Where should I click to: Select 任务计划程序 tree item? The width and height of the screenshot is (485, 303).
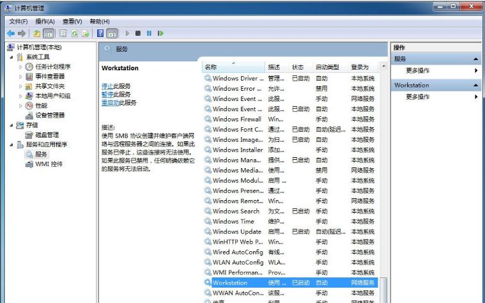pos(53,66)
